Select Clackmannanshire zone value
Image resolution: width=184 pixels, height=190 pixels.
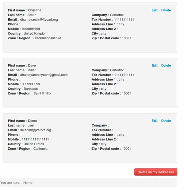[x=47, y=38]
